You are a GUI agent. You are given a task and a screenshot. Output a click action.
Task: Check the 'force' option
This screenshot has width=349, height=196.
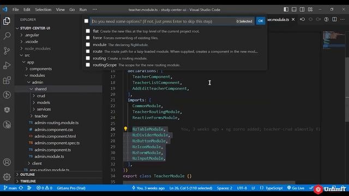[88, 38]
